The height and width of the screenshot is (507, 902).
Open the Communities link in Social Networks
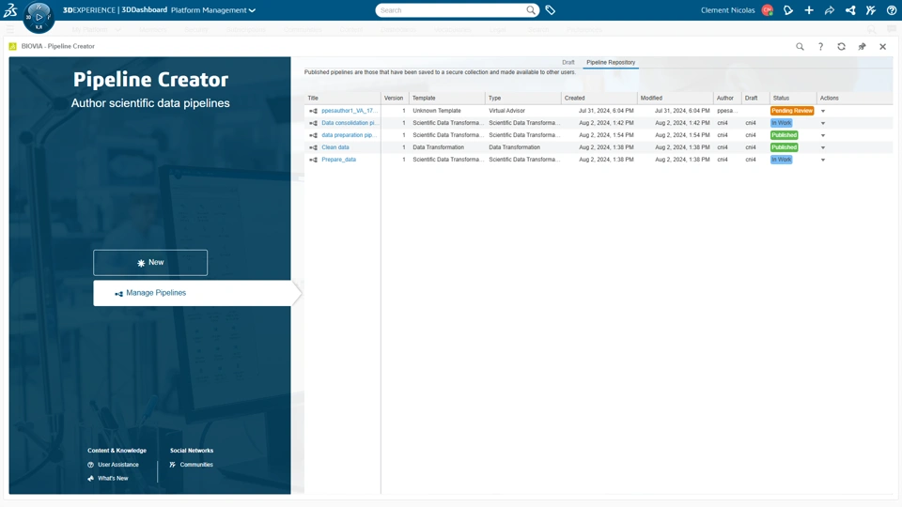pos(192,465)
